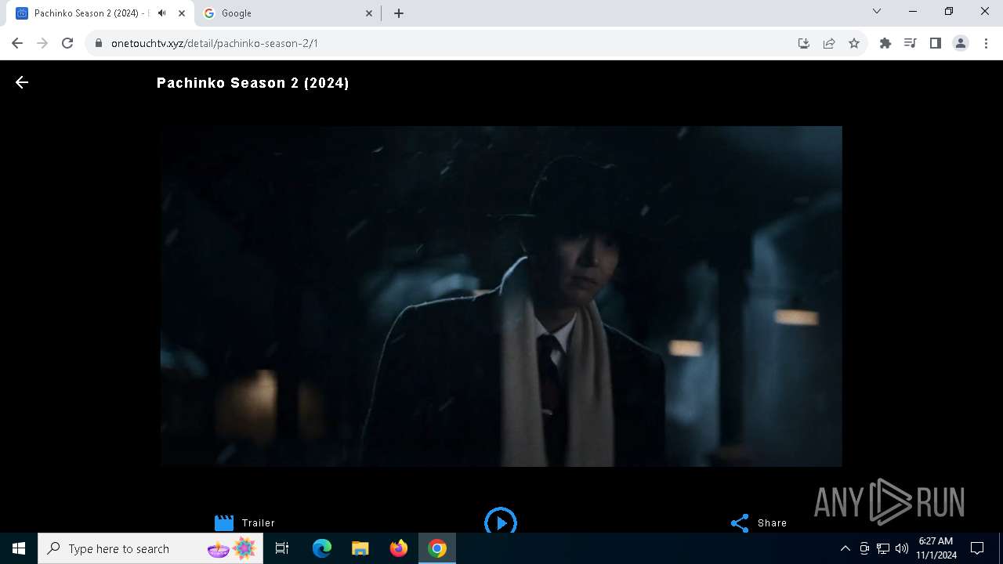Reload the current page
The image size is (1003, 564).
67,43
